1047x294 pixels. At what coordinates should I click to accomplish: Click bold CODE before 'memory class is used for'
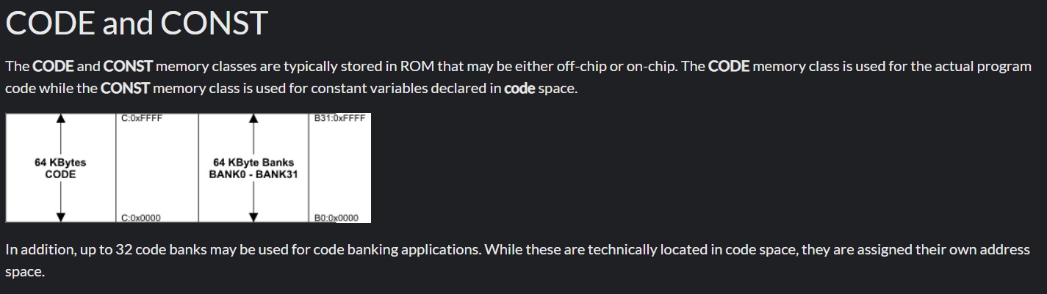[x=729, y=67]
